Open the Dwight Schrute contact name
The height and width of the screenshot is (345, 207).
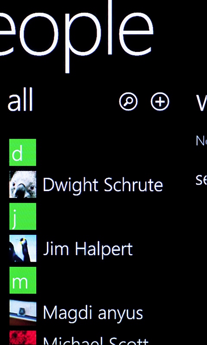(x=103, y=185)
